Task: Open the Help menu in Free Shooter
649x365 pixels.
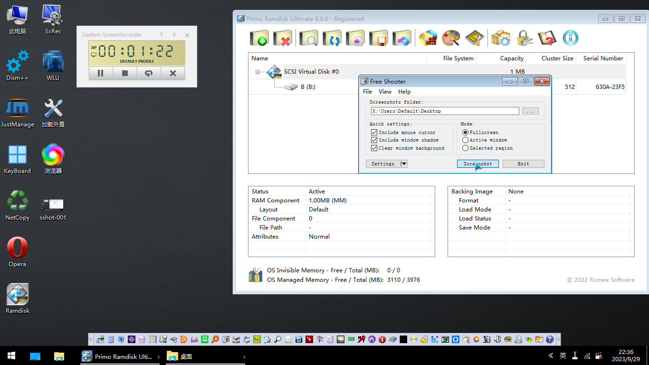Action: point(404,92)
